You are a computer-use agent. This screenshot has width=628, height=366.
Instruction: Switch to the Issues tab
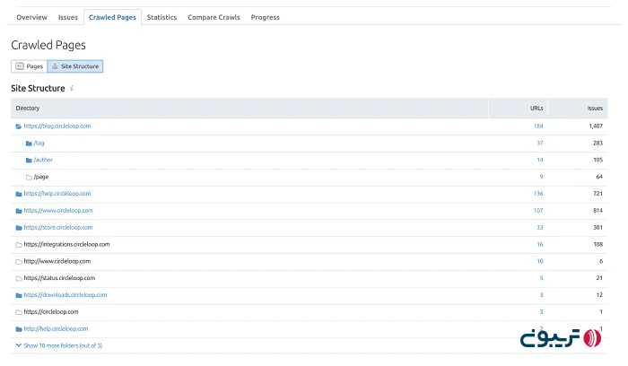[67, 17]
